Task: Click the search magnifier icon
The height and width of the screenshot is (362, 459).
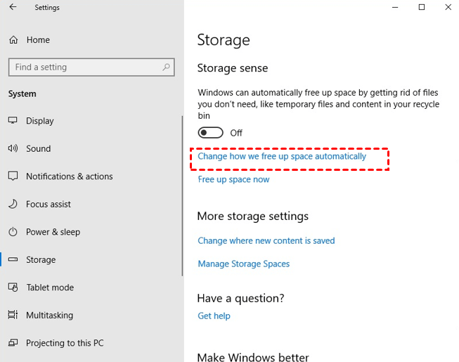Action: [167, 67]
